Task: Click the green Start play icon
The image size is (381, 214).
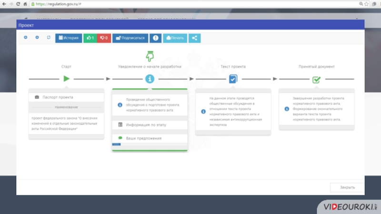Action: [67, 79]
